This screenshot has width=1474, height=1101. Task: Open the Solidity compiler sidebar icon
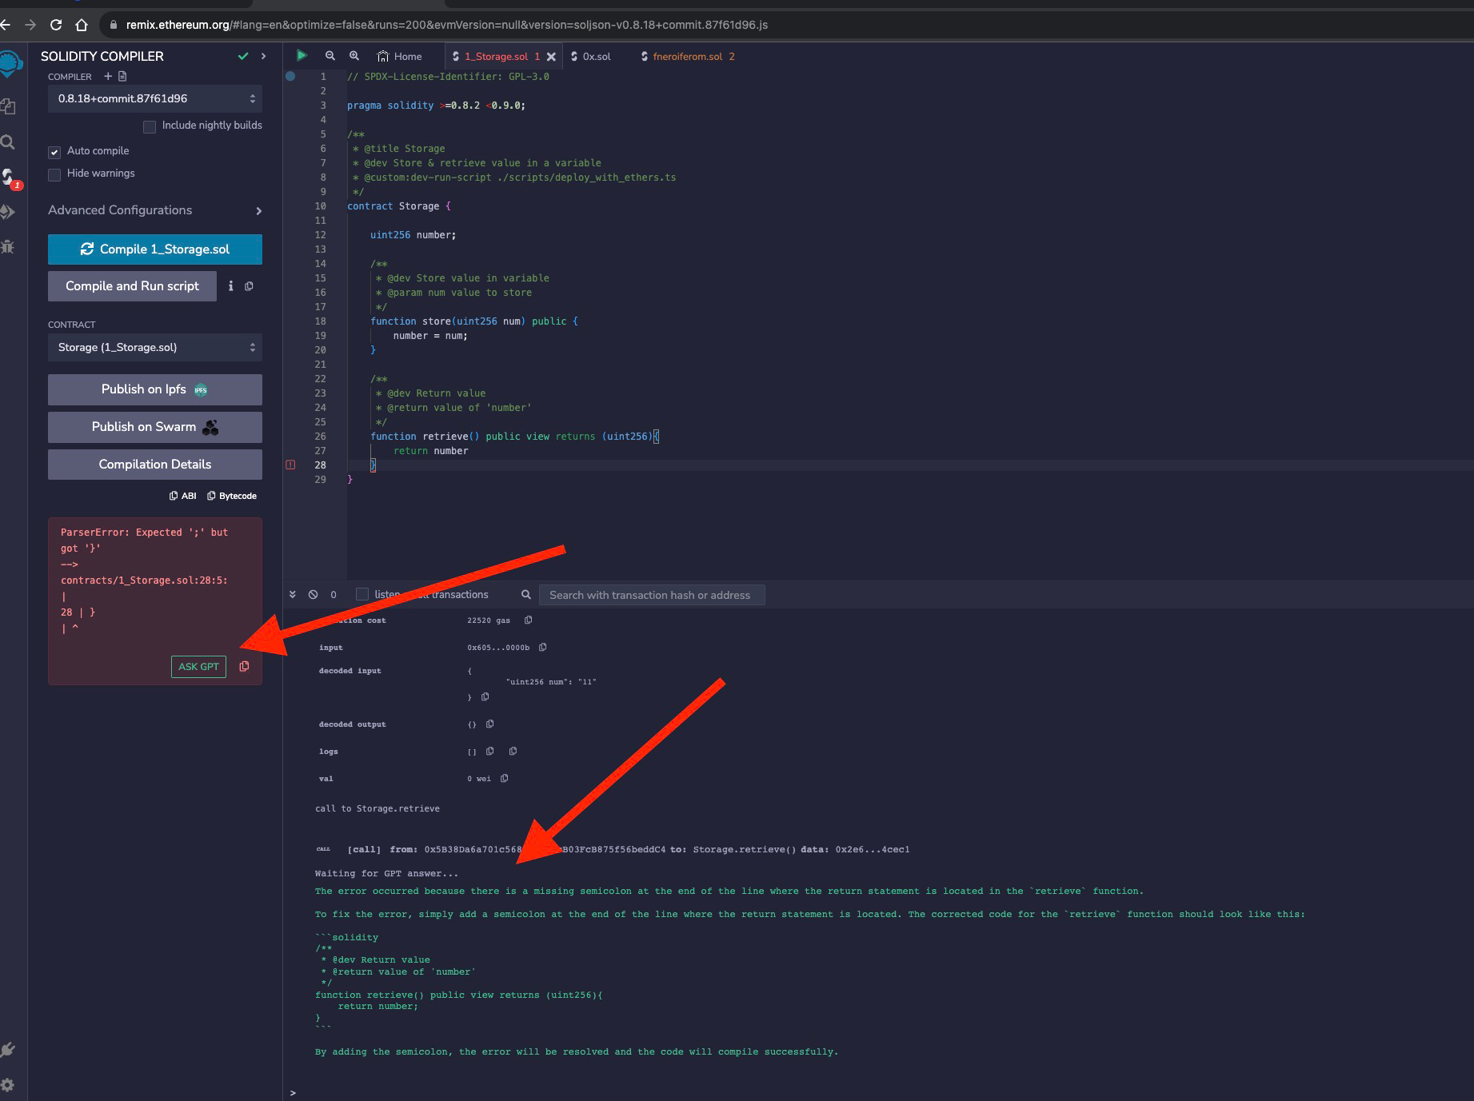10,178
